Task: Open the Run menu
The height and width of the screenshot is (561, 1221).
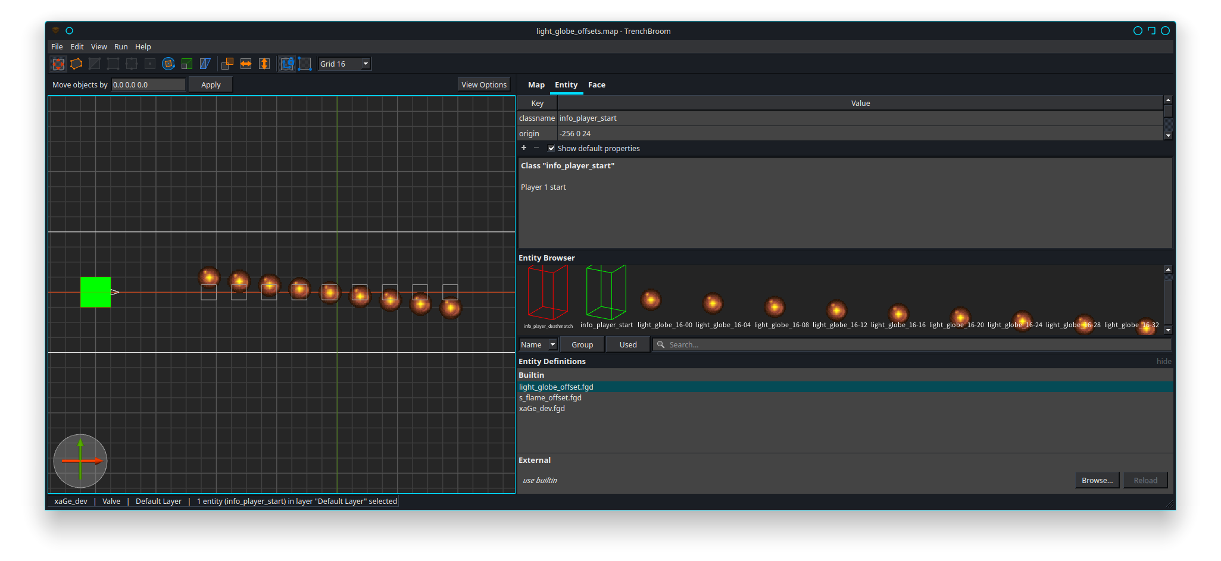Action: (x=121, y=46)
